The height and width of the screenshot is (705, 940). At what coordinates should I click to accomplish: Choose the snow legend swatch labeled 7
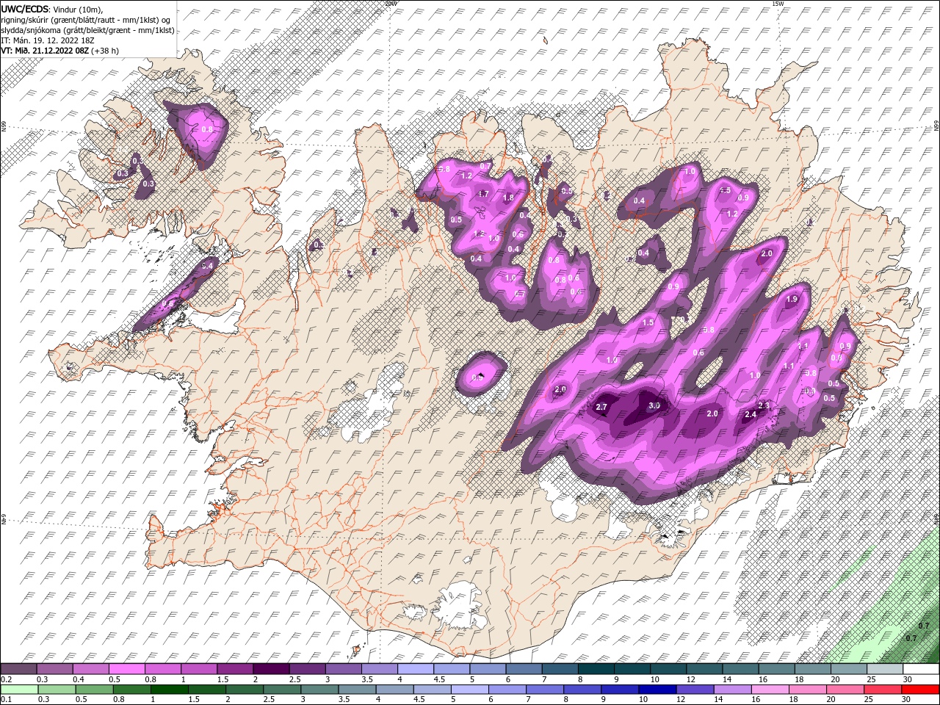pos(560,669)
